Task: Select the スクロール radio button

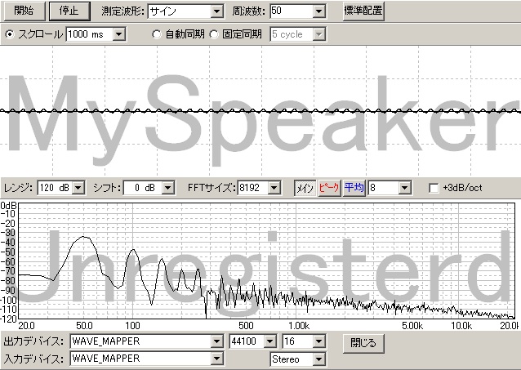Action: point(11,34)
